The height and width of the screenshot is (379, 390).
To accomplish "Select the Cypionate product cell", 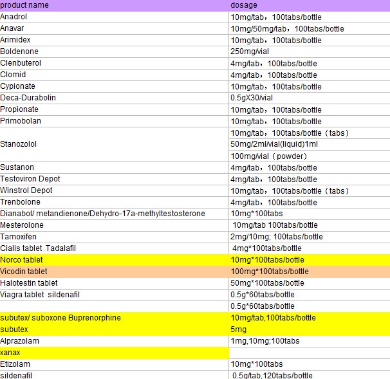I will [114, 86].
